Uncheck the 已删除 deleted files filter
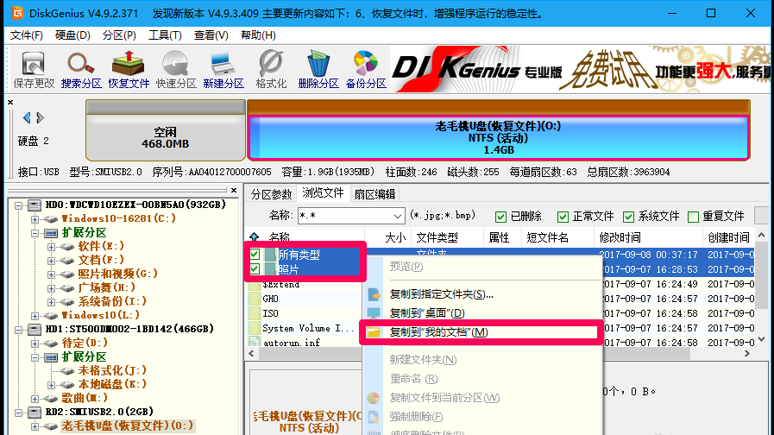 coord(500,217)
